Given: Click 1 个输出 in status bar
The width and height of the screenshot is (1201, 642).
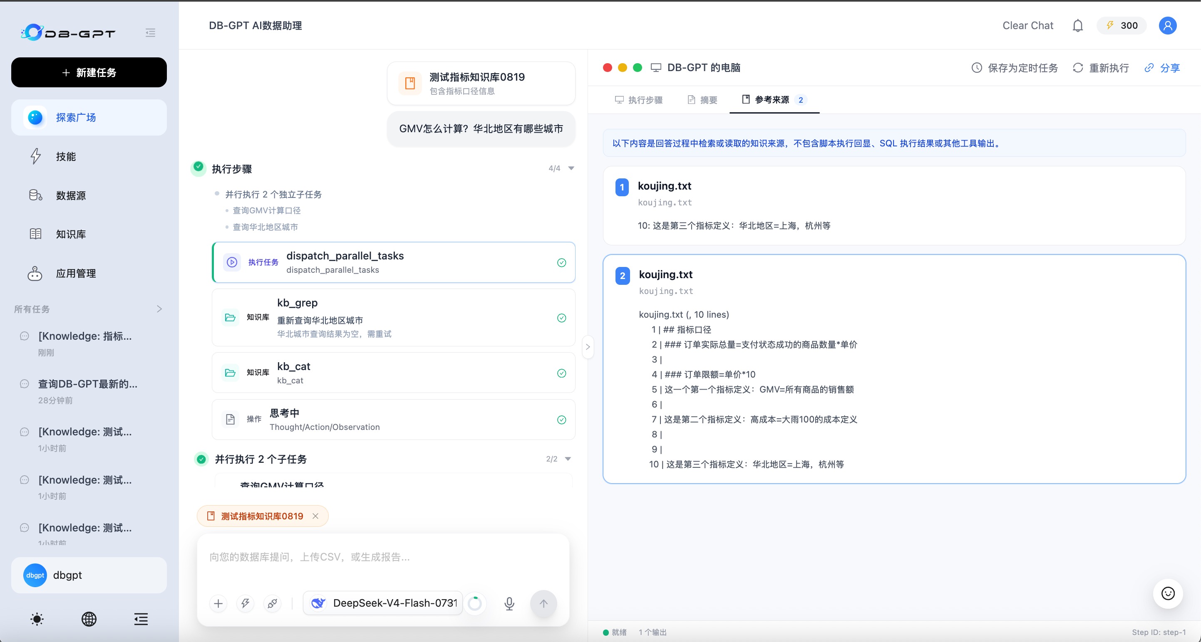Looking at the screenshot, I should click(x=653, y=632).
